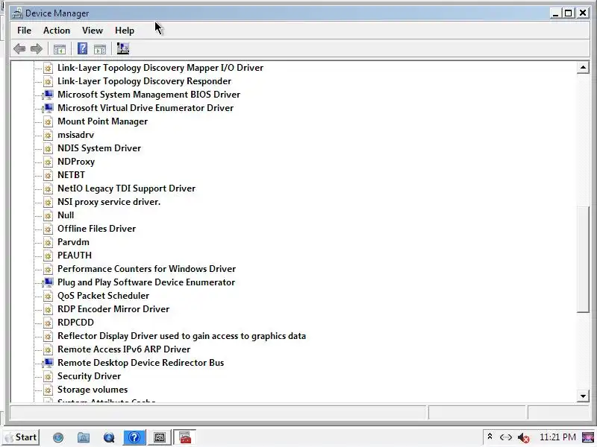The height and width of the screenshot is (447, 597).
Task: Open the blue Help toolbar icon
Action: point(82,48)
